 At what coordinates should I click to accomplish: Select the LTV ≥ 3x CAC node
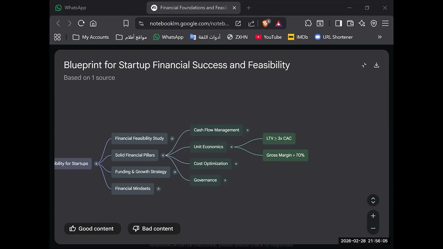[279, 138]
